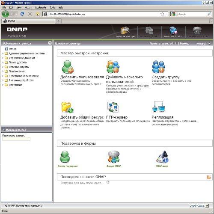This screenshot has height=214, width=214.
Task: Click the FTP-сервер icon
Action: 113,107
